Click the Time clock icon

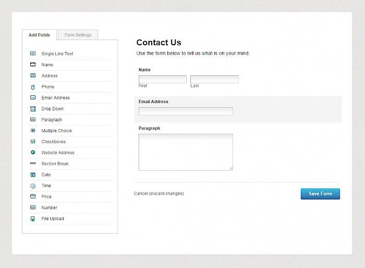(x=33, y=186)
